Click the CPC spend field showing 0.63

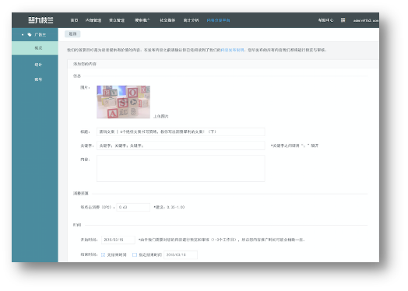[133, 207]
